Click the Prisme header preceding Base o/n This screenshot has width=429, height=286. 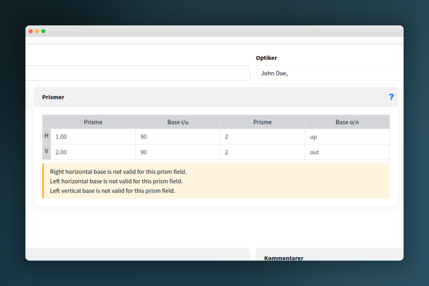[x=262, y=122]
